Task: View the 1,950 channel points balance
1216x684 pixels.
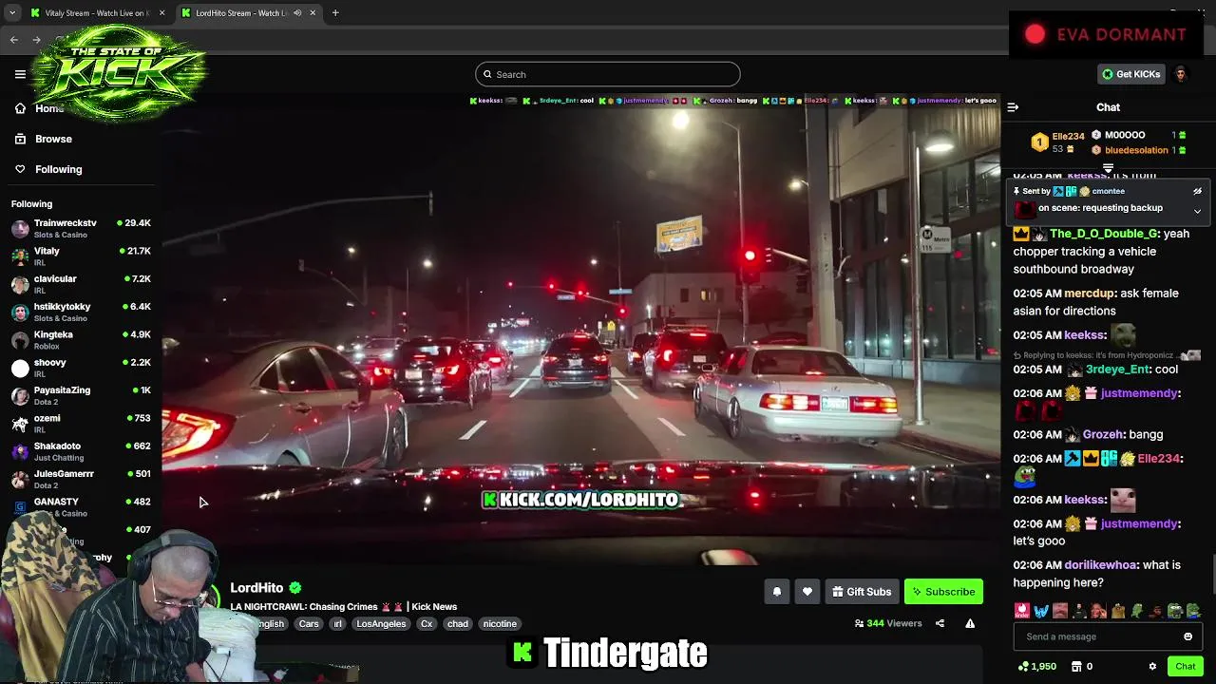Action: (1036, 666)
